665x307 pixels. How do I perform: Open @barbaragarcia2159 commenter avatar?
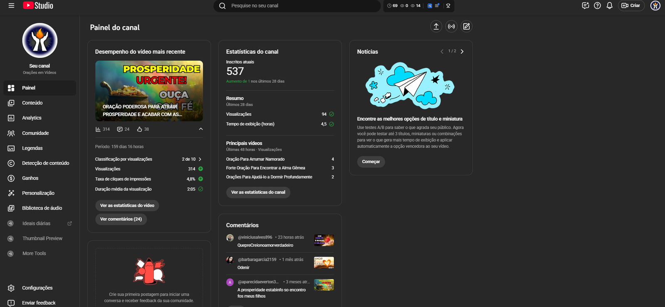(230, 260)
